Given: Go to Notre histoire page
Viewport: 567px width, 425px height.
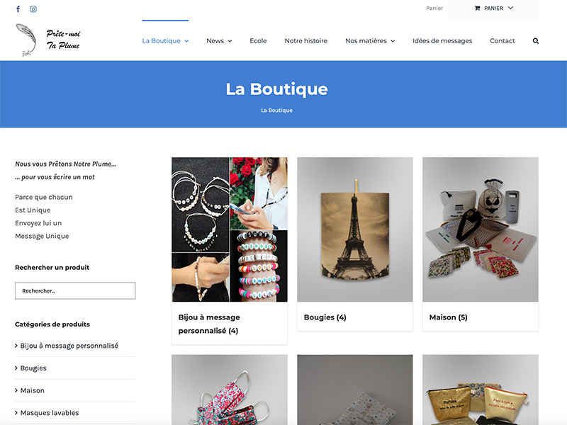Looking at the screenshot, I should click(306, 41).
